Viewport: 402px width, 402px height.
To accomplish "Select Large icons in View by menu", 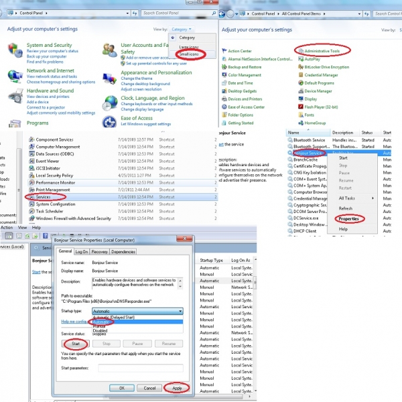I will [x=189, y=47].
